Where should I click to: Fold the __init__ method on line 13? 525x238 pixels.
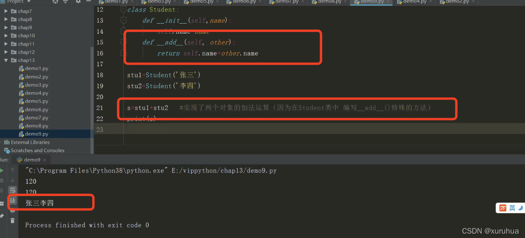(x=123, y=20)
